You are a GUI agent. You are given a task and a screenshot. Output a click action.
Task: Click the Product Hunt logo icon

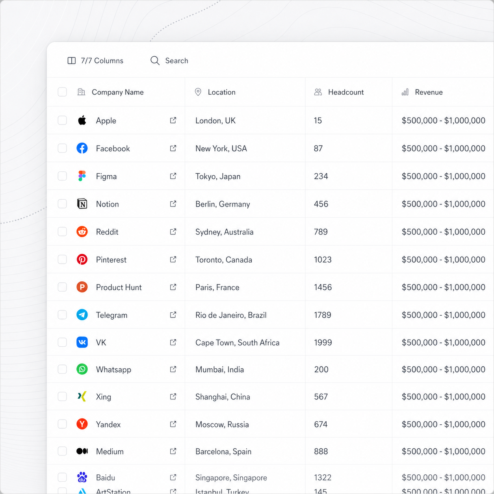pyautogui.click(x=82, y=287)
